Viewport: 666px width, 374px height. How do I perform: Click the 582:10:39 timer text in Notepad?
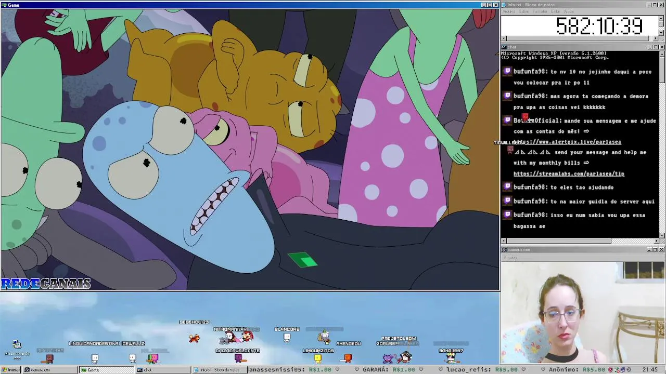(599, 26)
